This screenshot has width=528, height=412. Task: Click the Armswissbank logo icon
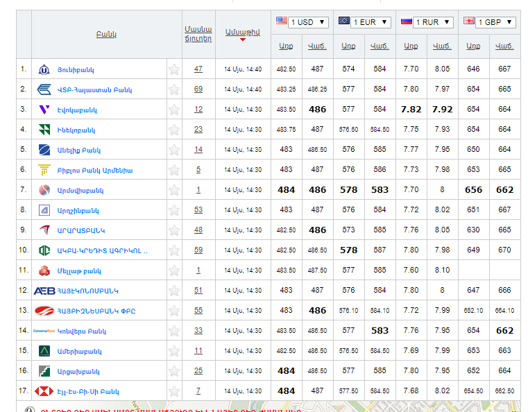[44, 190]
